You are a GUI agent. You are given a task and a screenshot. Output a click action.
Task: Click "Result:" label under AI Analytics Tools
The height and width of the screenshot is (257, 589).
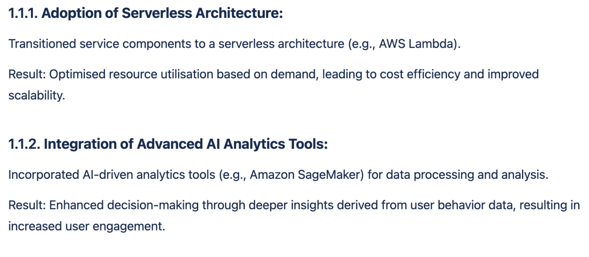27,205
